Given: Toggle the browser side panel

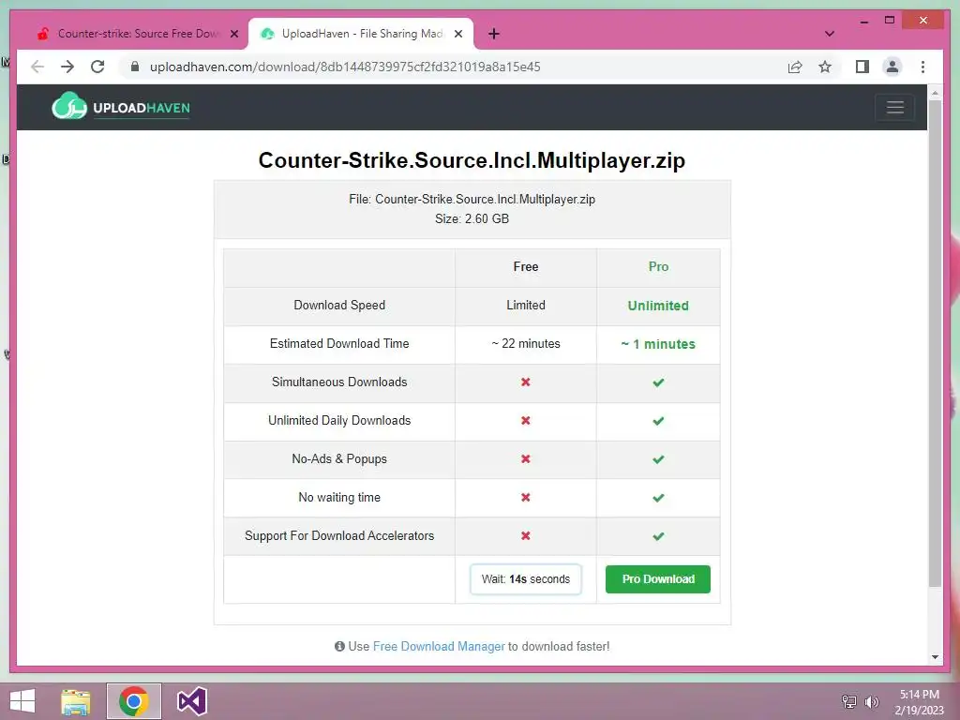Looking at the screenshot, I should 862,67.
